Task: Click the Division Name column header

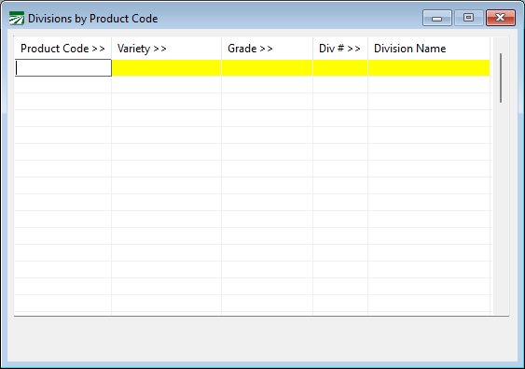Action: coord(429,49)
